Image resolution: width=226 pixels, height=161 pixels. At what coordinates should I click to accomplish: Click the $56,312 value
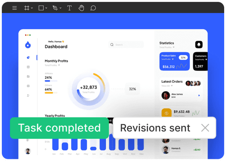click(x=169, y=67)
